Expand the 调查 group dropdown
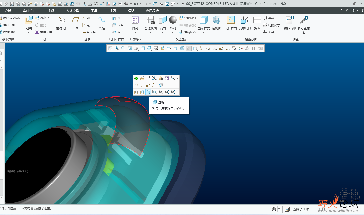Screen dimensions: 364x215 coord(297,39)
